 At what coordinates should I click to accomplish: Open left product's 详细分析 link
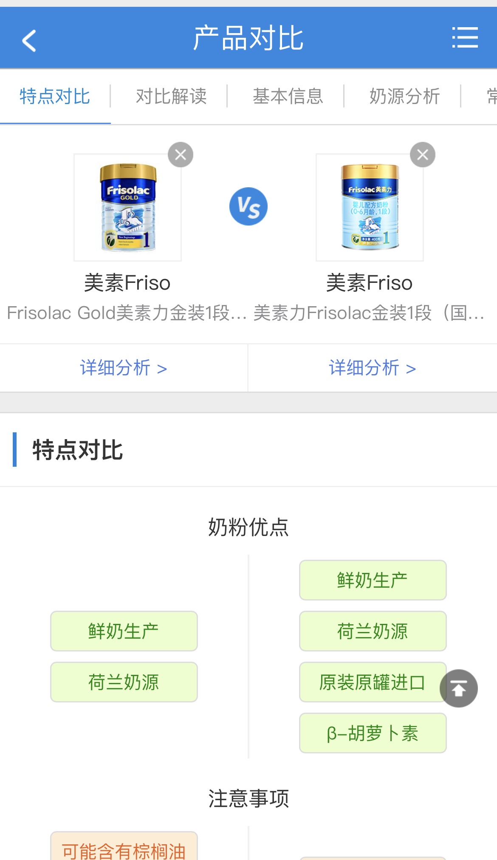124,368
